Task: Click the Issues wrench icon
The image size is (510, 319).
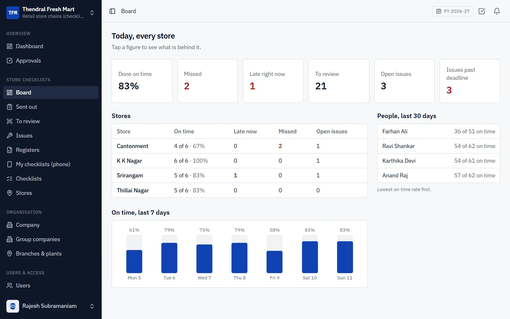Action: 10,136
